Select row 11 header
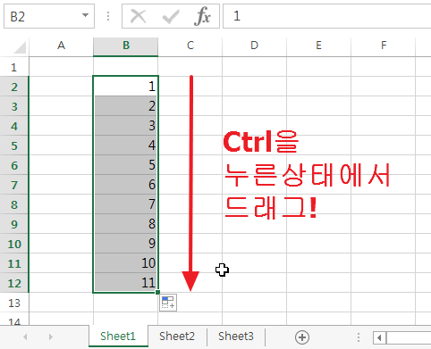The width and height of the screenshot is (431, 349). click(x=14, y=263)
